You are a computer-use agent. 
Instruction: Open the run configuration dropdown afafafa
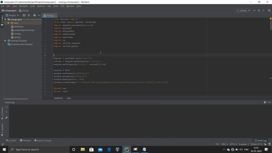click(x=243, y=11)
